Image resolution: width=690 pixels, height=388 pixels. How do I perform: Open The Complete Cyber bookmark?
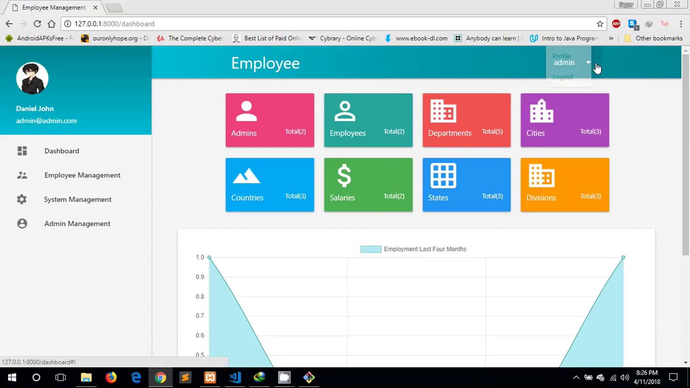point(190,38)
